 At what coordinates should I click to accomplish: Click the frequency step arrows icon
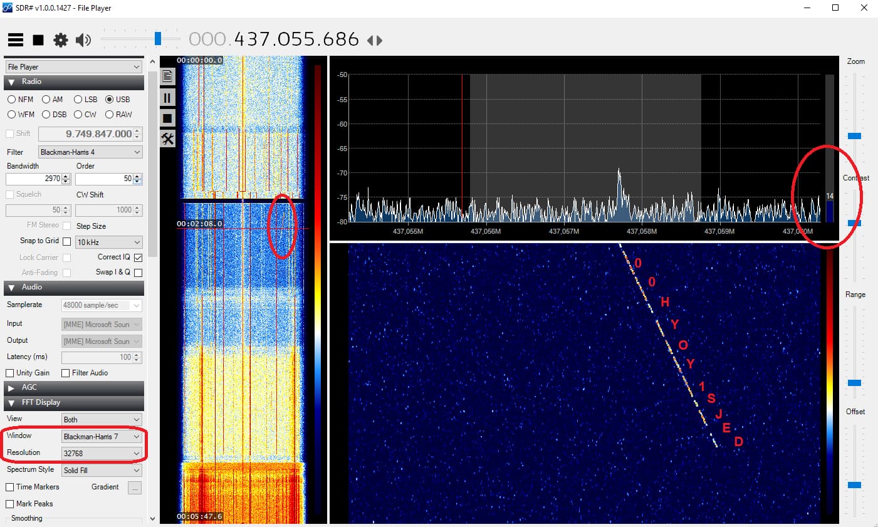pyautogui.click(x=375, y=41)
